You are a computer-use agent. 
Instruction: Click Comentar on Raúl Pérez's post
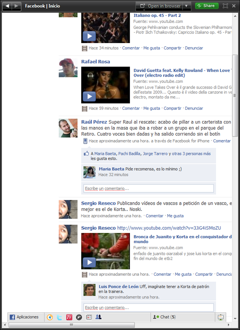coord(222,141)
